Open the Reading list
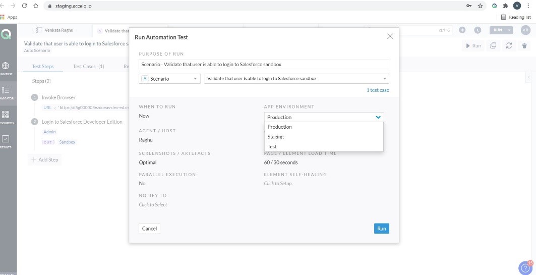This screenshot has width=536, height=275. 516,17
